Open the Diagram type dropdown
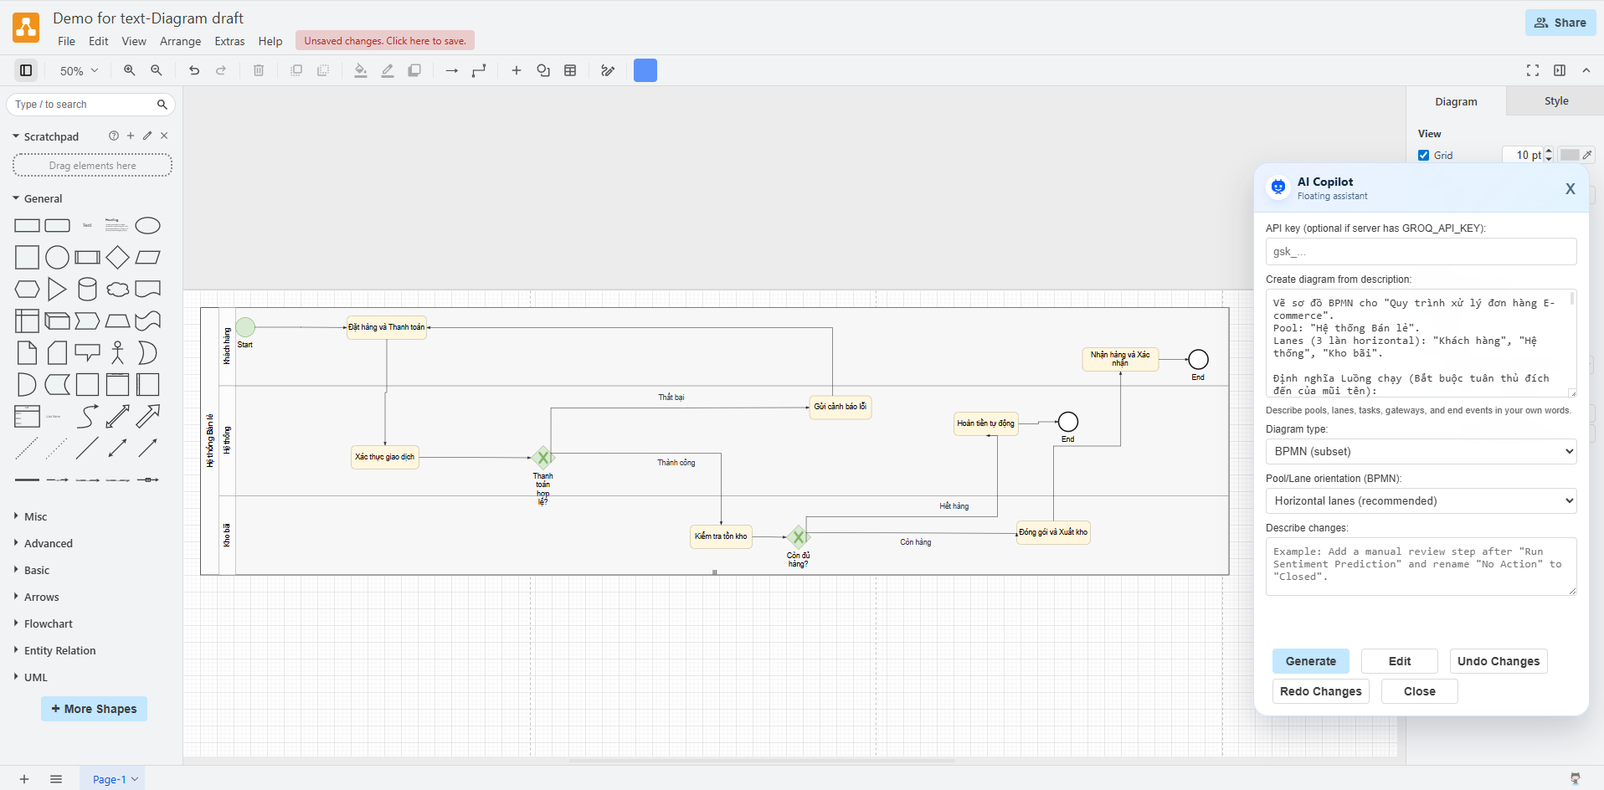Screen dimensions: 1604x790 click(1421, 452)
